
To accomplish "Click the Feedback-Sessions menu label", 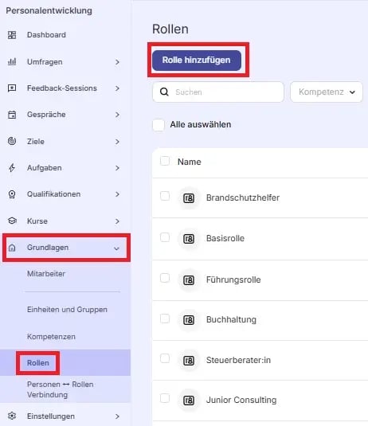I will point(62,88).
